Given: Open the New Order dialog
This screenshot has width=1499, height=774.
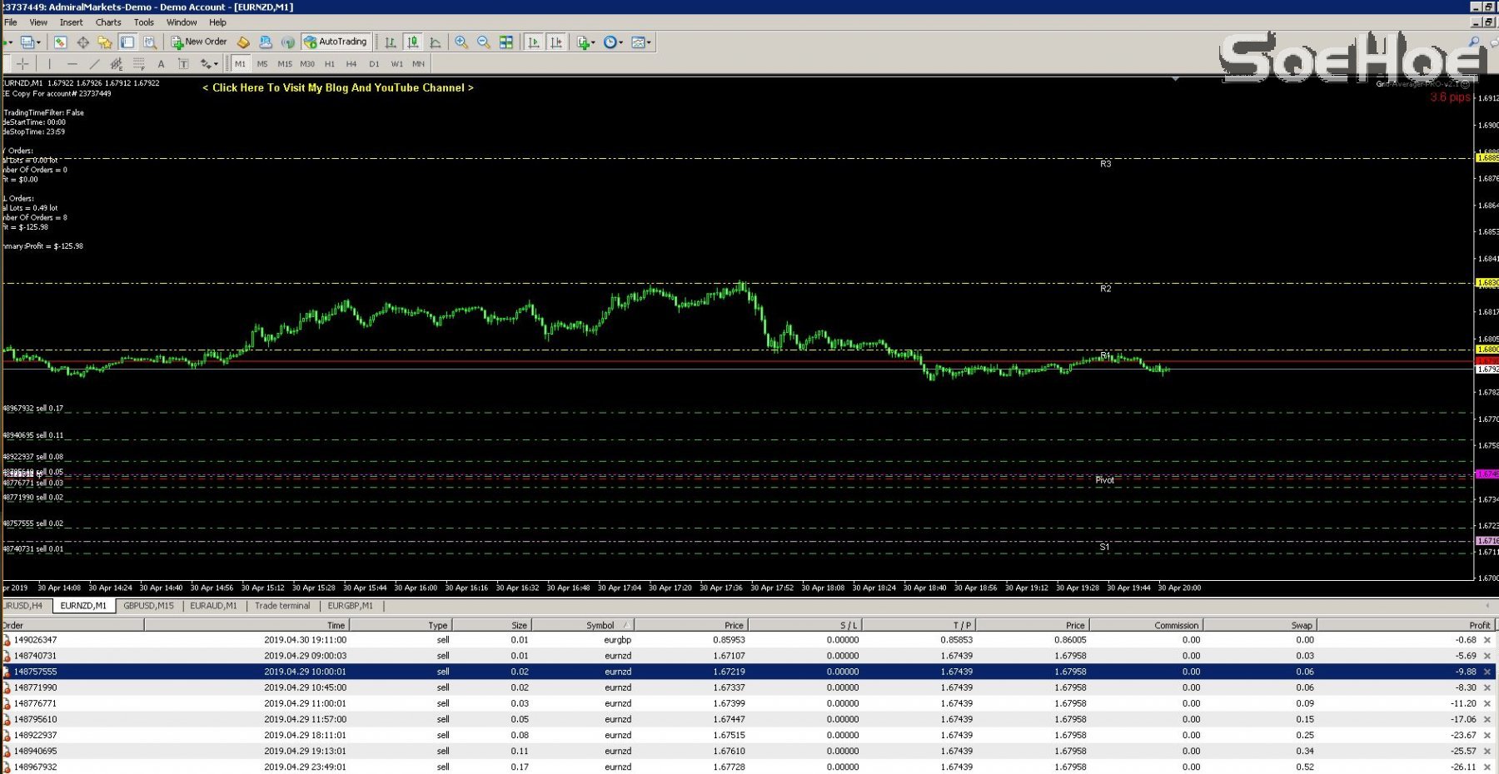Looking at the screenshot, I should pos(199,42).
